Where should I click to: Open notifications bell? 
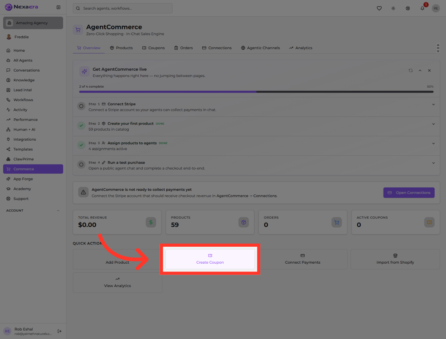point(422,8)
